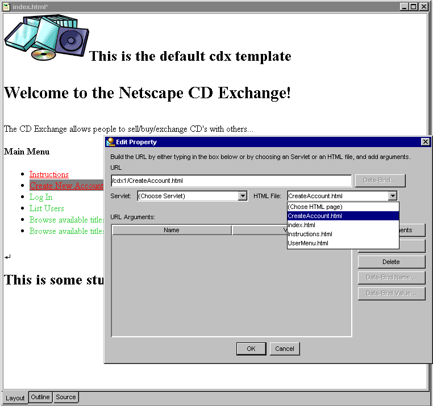Click the Data-Bind button next to URL

pos(380,181)
